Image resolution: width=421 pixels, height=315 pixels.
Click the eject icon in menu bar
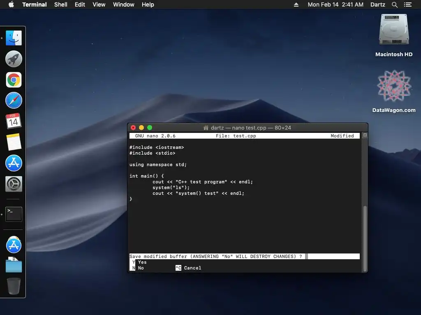tap(296, 5)
